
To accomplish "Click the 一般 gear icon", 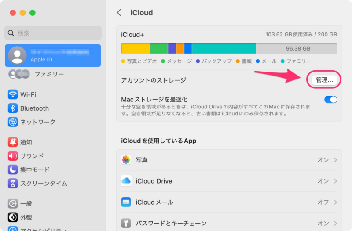I will tap(13, 203).
